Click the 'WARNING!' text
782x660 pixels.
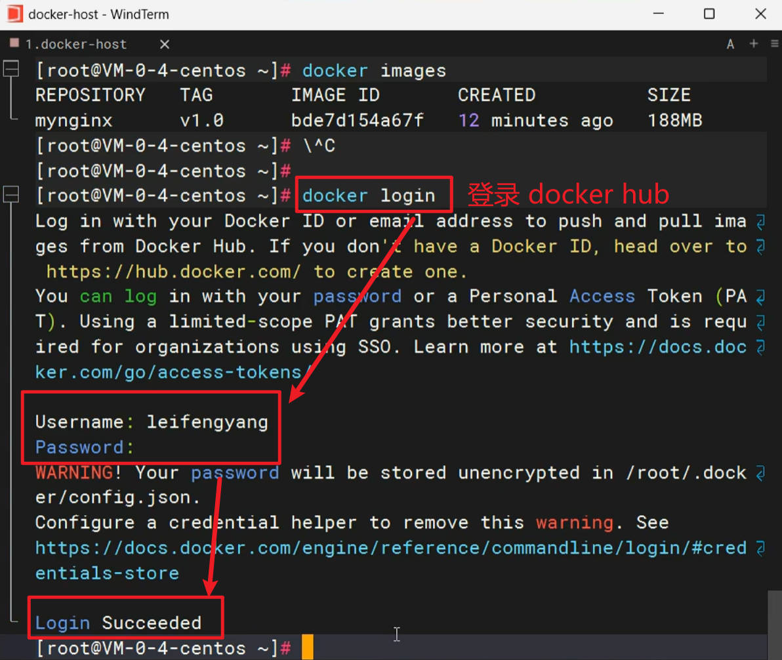click(x=78, y=472)
